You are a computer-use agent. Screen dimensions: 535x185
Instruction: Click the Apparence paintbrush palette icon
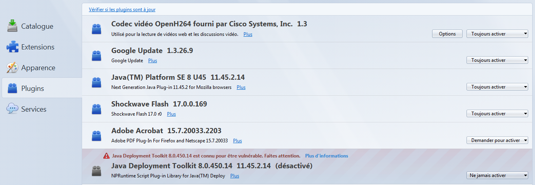pyautogui.click(x=12, y=67)
